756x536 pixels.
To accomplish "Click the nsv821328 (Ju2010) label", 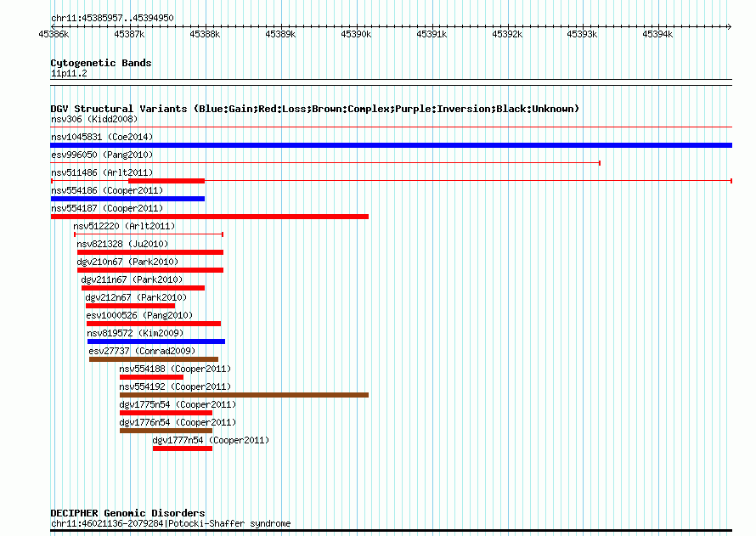I will 122,244.
